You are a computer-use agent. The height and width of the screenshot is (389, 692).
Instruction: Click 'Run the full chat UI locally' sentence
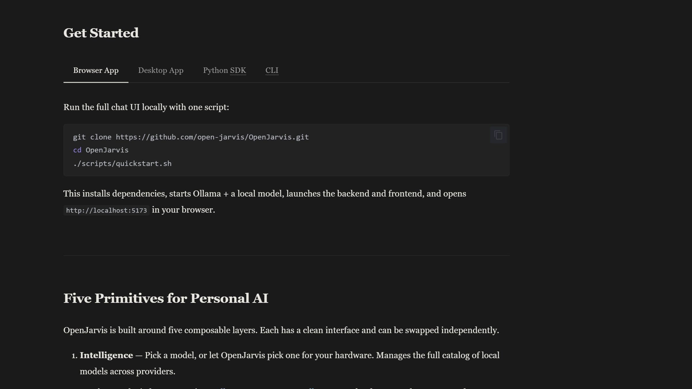click(x=146, y=107)
